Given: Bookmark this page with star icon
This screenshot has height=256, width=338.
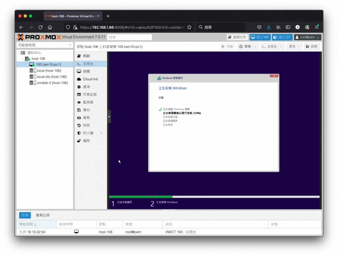Looking at the screenshot, I should coord(189,27).
